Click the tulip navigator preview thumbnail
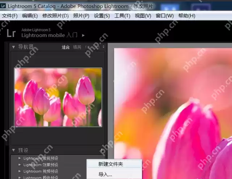Screen dimensions: 232x179 [x=58, y=97]
